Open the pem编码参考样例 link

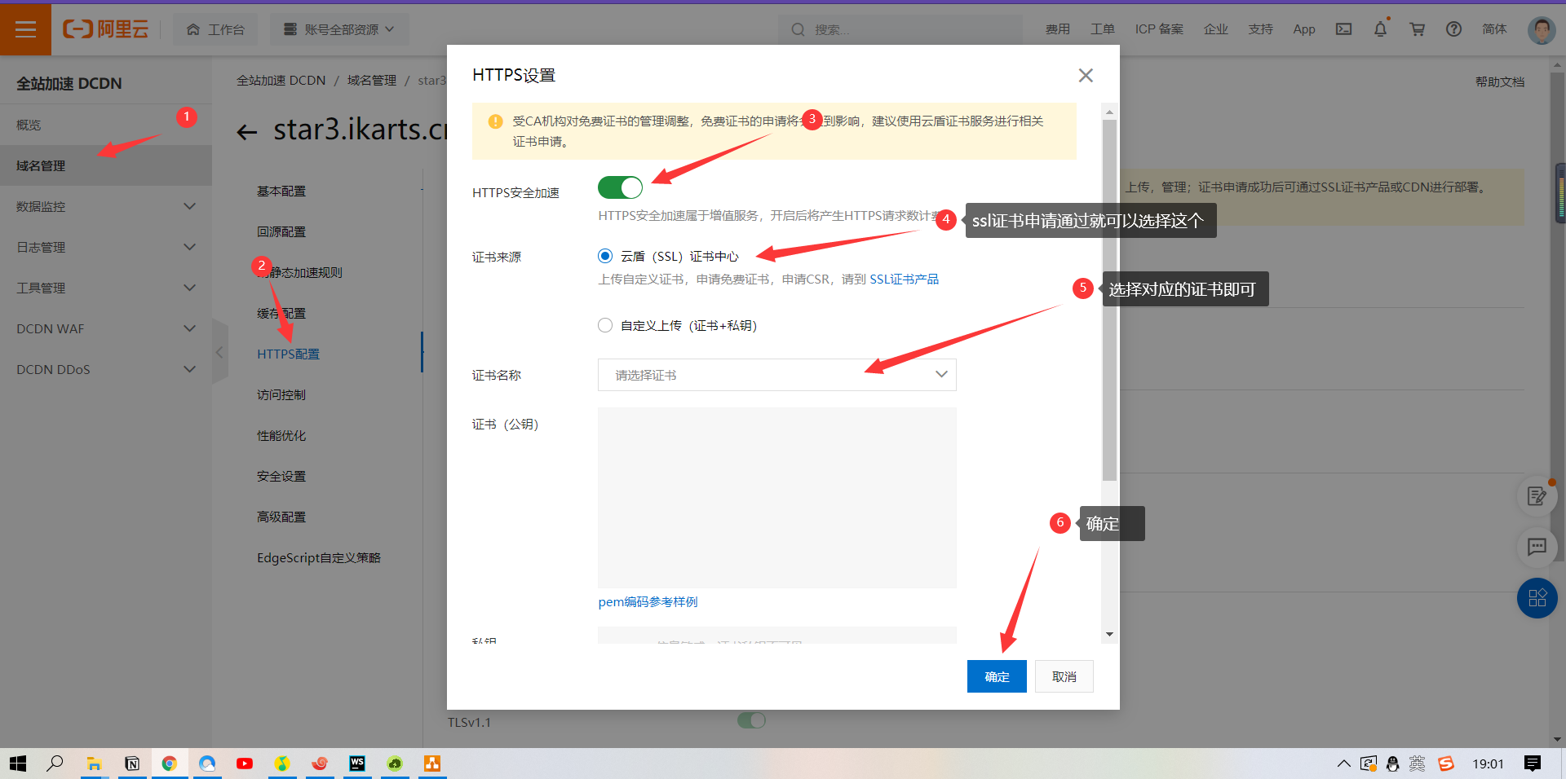pos(648,601)
